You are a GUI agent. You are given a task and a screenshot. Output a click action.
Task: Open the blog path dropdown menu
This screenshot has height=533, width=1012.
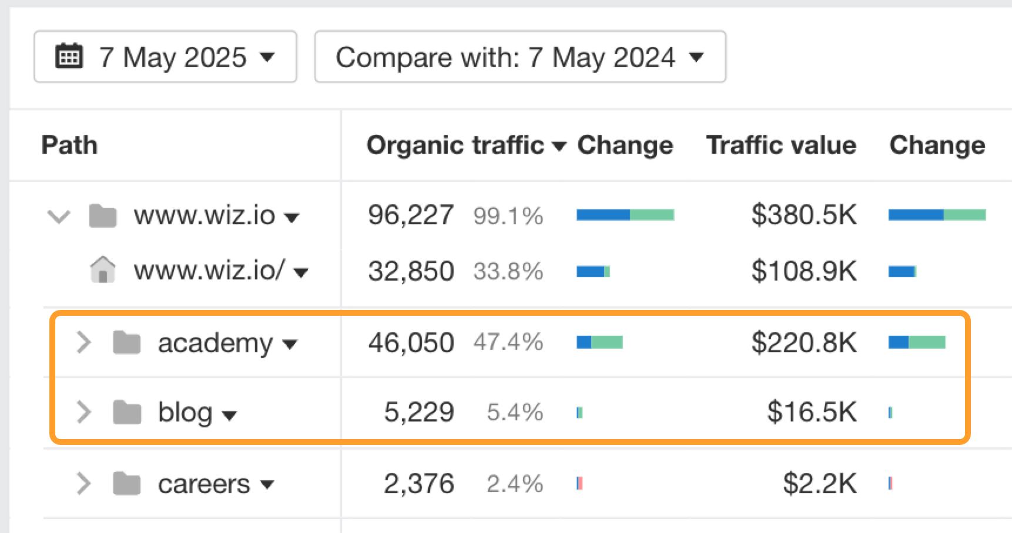(230, 415)
